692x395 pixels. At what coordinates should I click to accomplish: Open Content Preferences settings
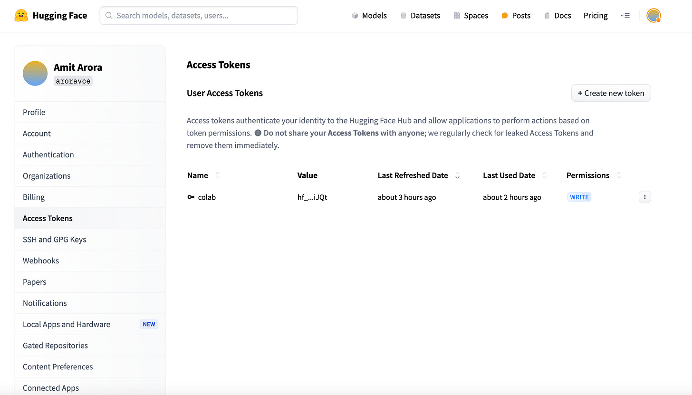(90, 366)
